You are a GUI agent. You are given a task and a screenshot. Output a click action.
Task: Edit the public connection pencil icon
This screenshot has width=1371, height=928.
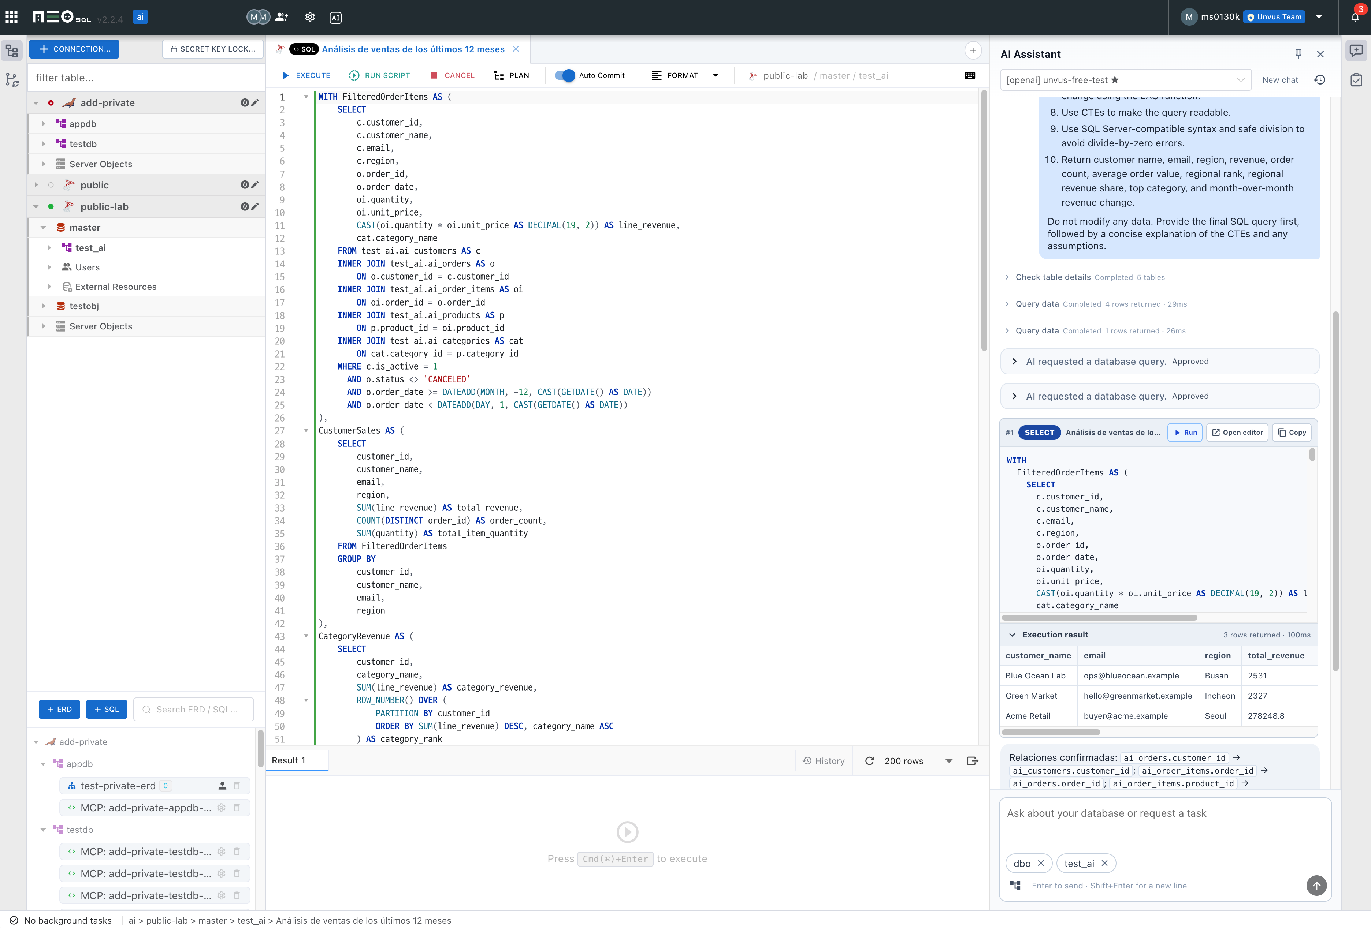coord(255,184)
